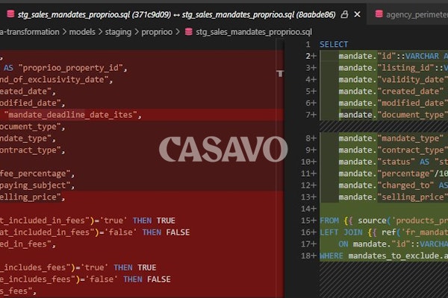
Task: Expand the chevron after 'proprioo' breadcrumb
Action: pyautogui.click(x=178, y=32)
